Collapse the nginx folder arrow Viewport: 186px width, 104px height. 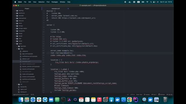coord(15,44)
